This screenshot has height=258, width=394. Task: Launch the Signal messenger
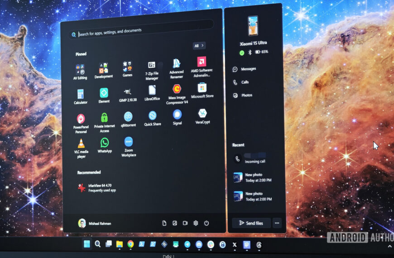(177, 117)
